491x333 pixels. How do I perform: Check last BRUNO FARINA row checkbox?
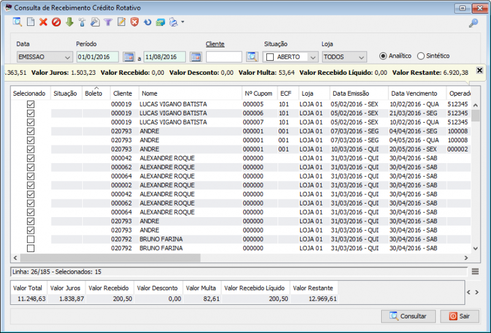click(31, 248)
